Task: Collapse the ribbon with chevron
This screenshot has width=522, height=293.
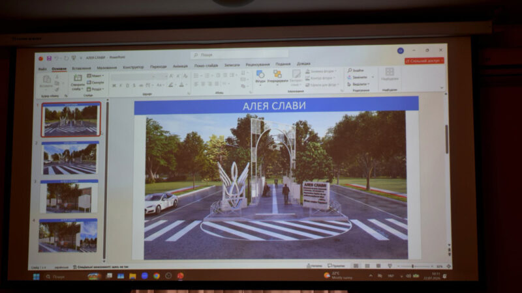Action: tap(442, 88)
